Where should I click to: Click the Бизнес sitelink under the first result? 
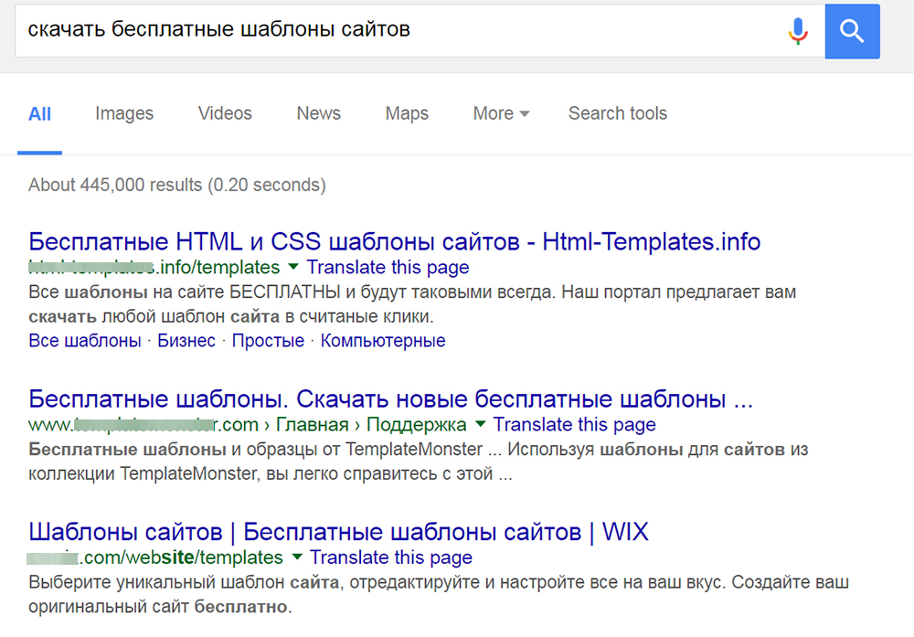pyautogui.click(x=187, y=339)
